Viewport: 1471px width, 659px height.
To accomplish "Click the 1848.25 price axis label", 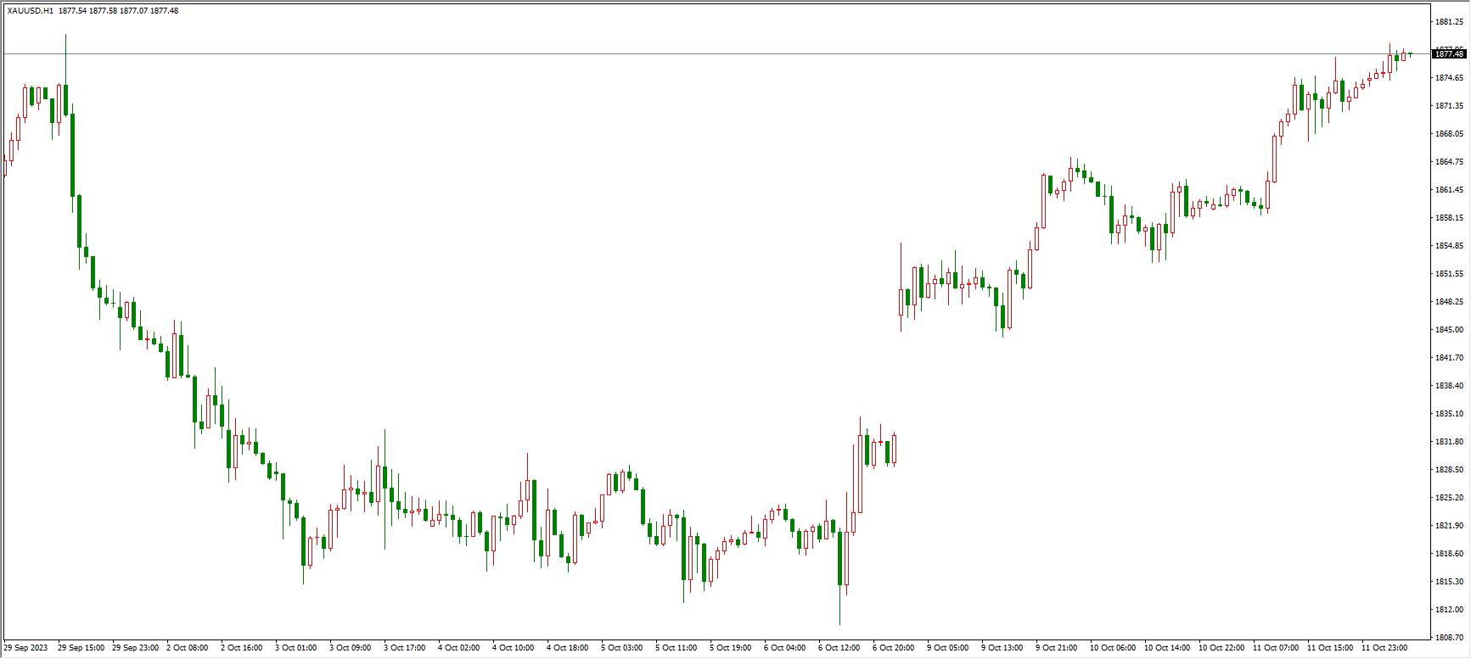I will tap(1448, 302).
